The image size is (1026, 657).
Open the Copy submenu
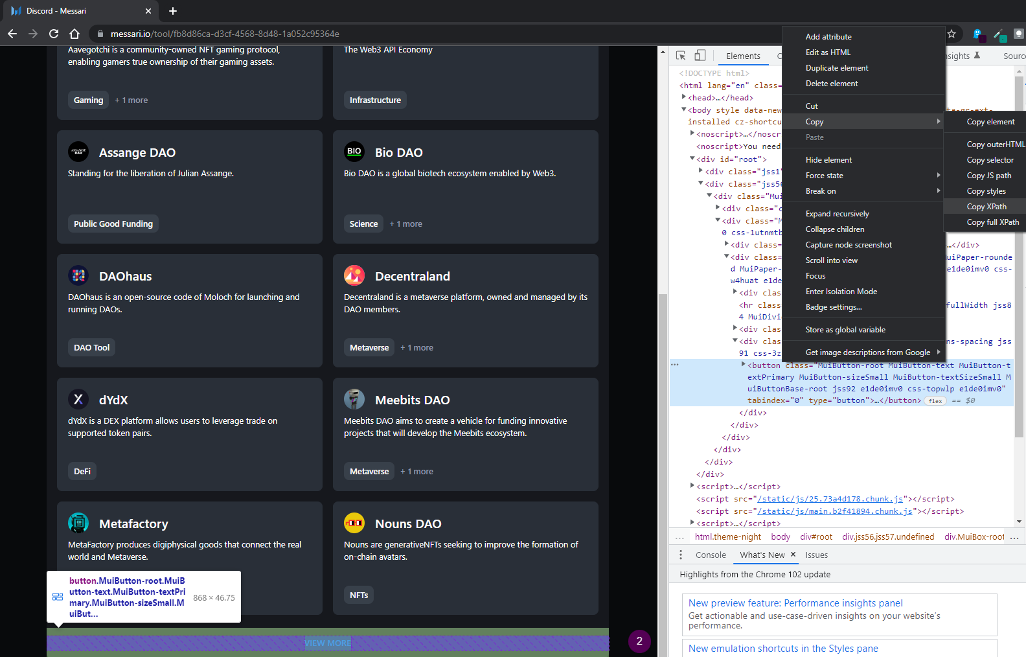(x=863, y=122)
